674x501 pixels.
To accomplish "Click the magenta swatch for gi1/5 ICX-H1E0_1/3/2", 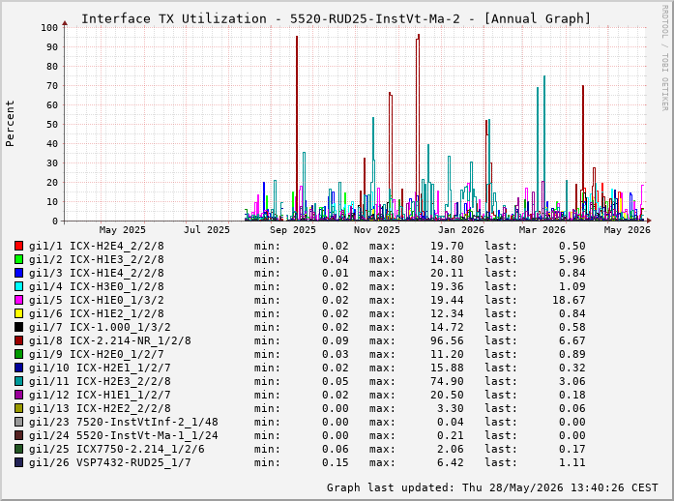I will tap(18, 300).
